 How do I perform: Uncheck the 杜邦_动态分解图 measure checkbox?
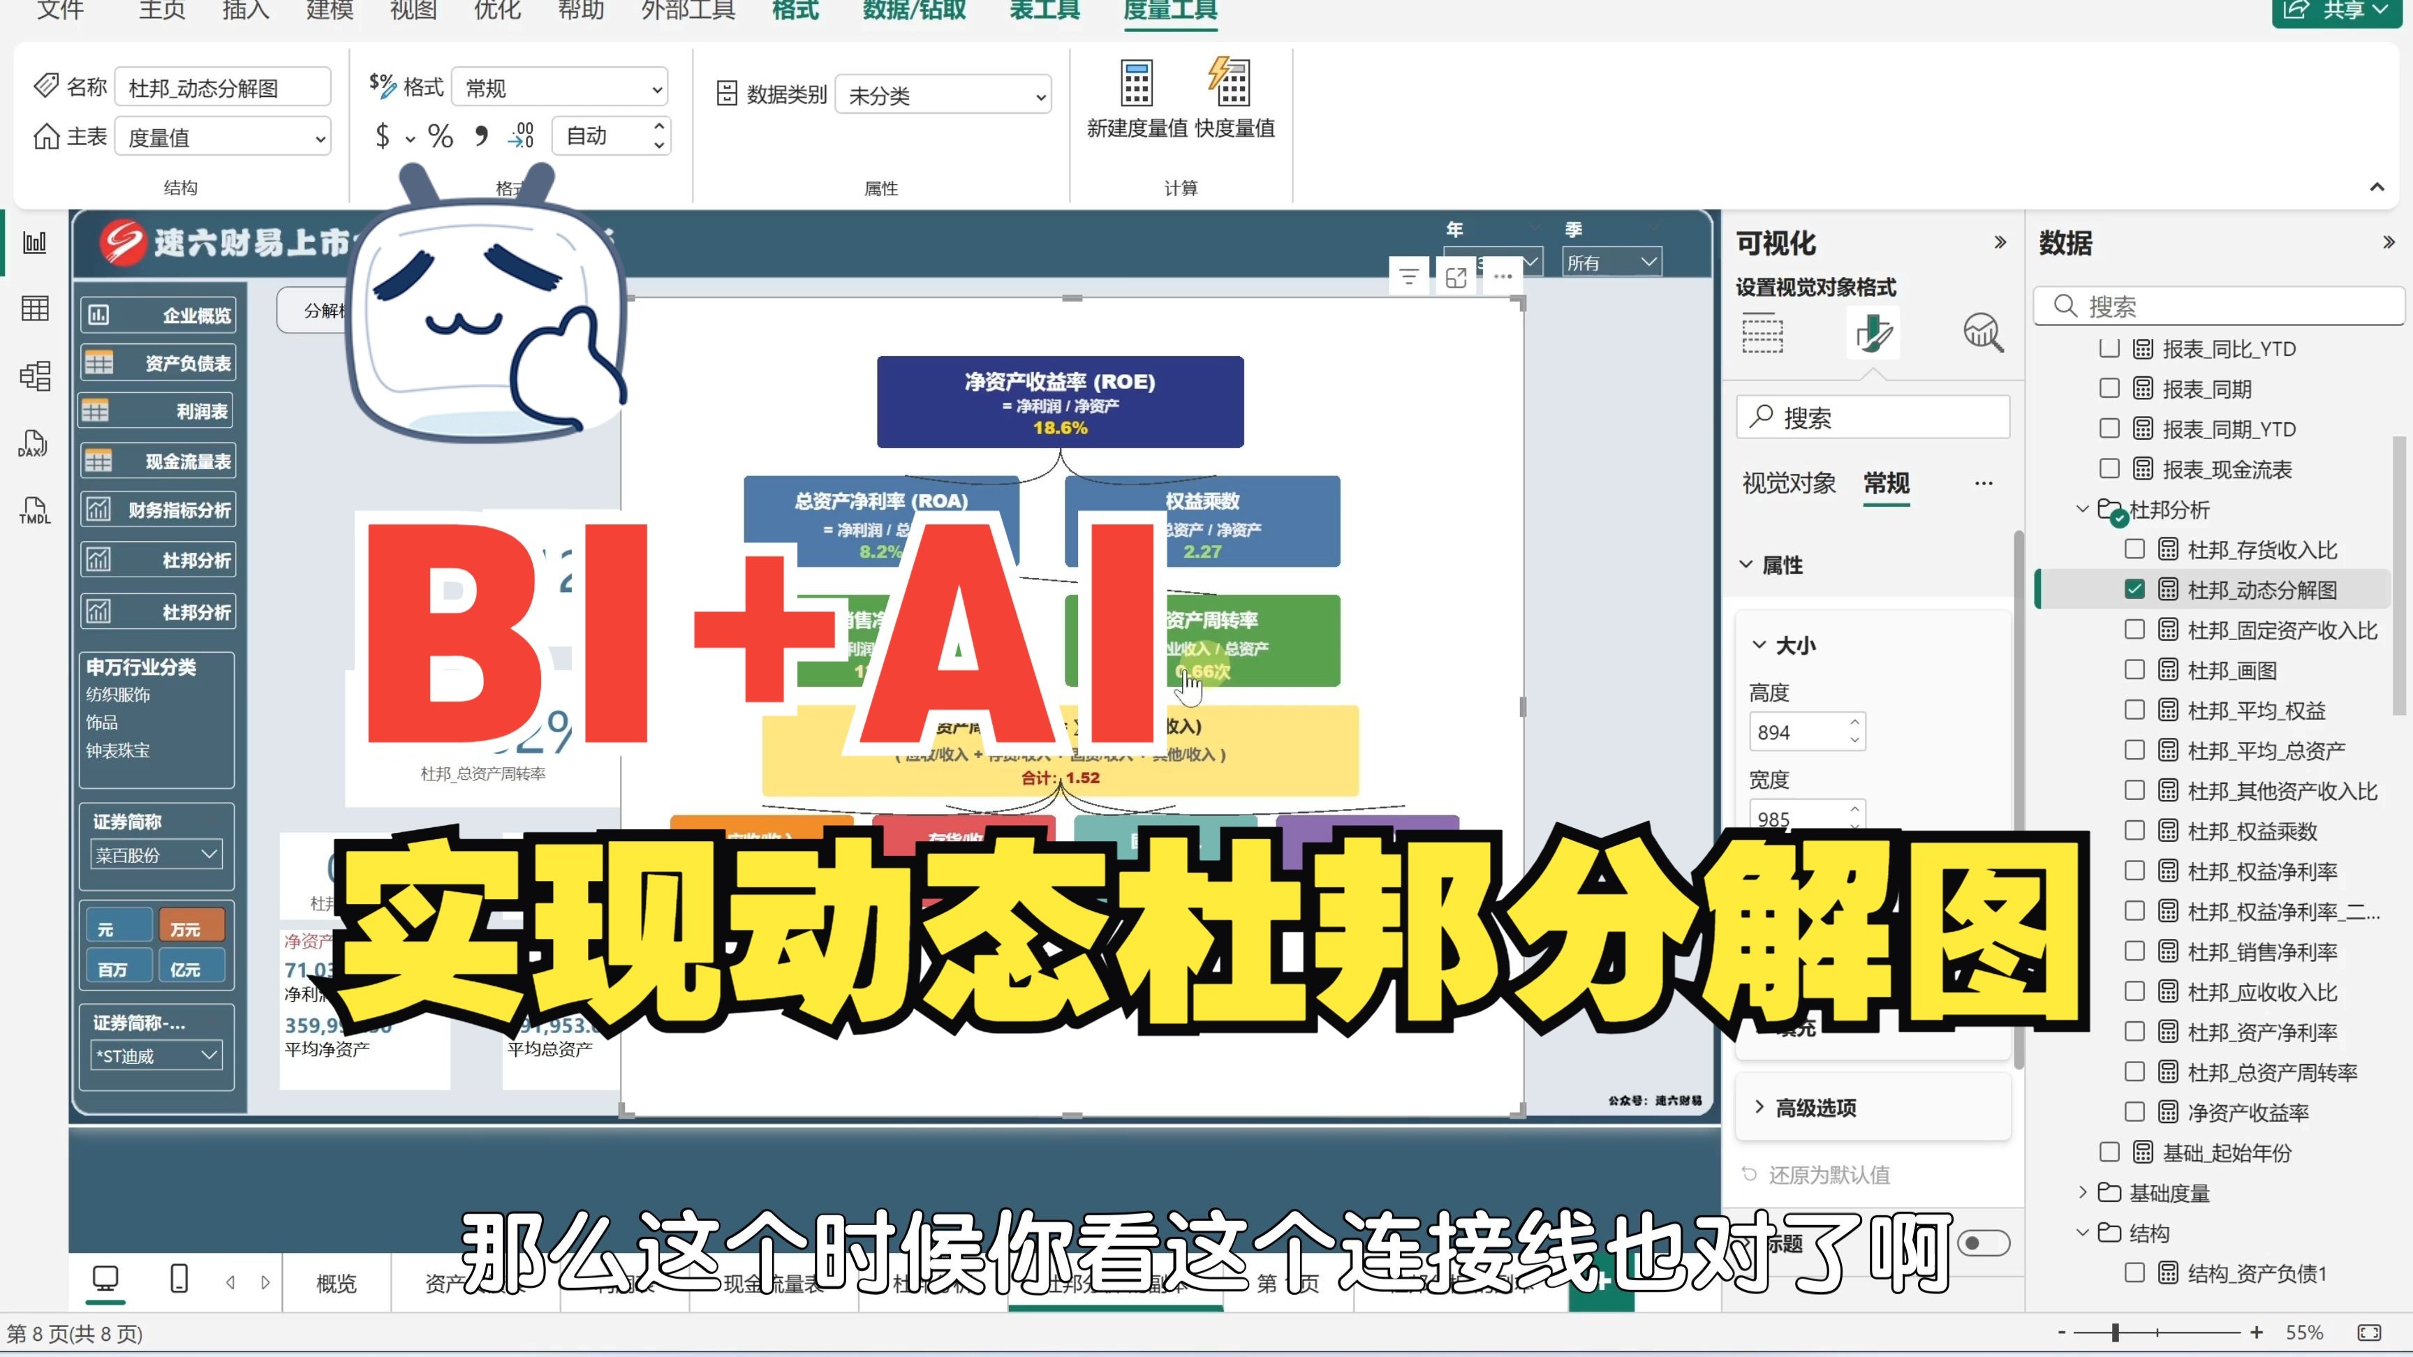click(2135, 589)
